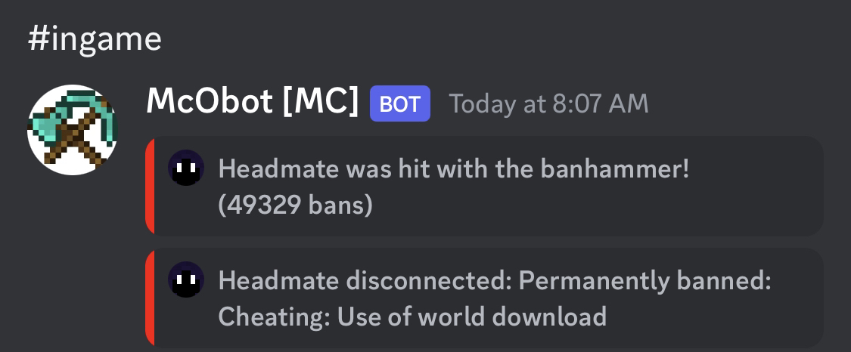Click the McObot diamond pickaxe avatar

click(x=73, y=130)
